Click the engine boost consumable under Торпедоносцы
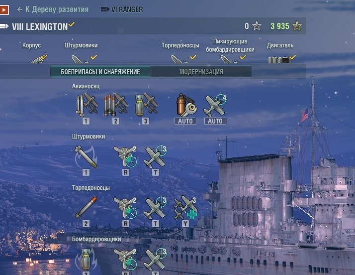This screenshot has width=355, height=275. 125,208
